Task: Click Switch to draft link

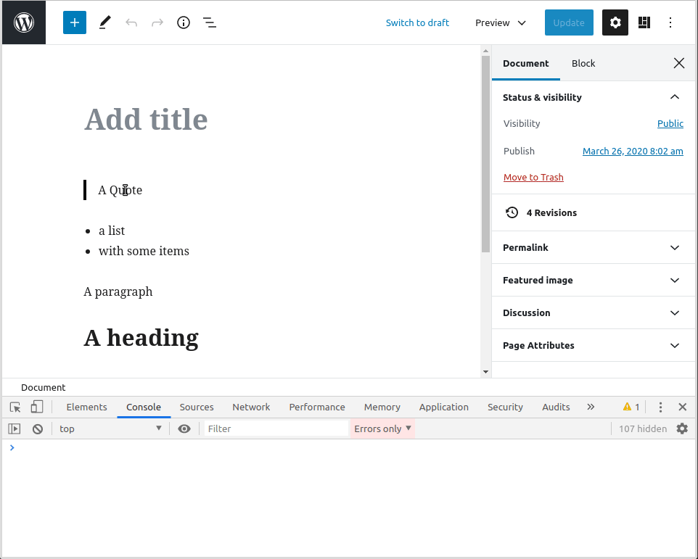Action: pos(417,22)
